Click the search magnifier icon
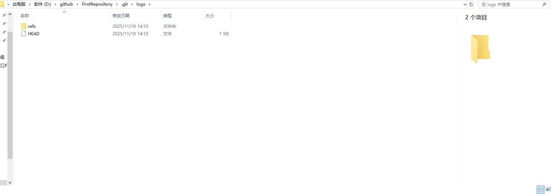The image size is (554, 194). coord(544,4)
